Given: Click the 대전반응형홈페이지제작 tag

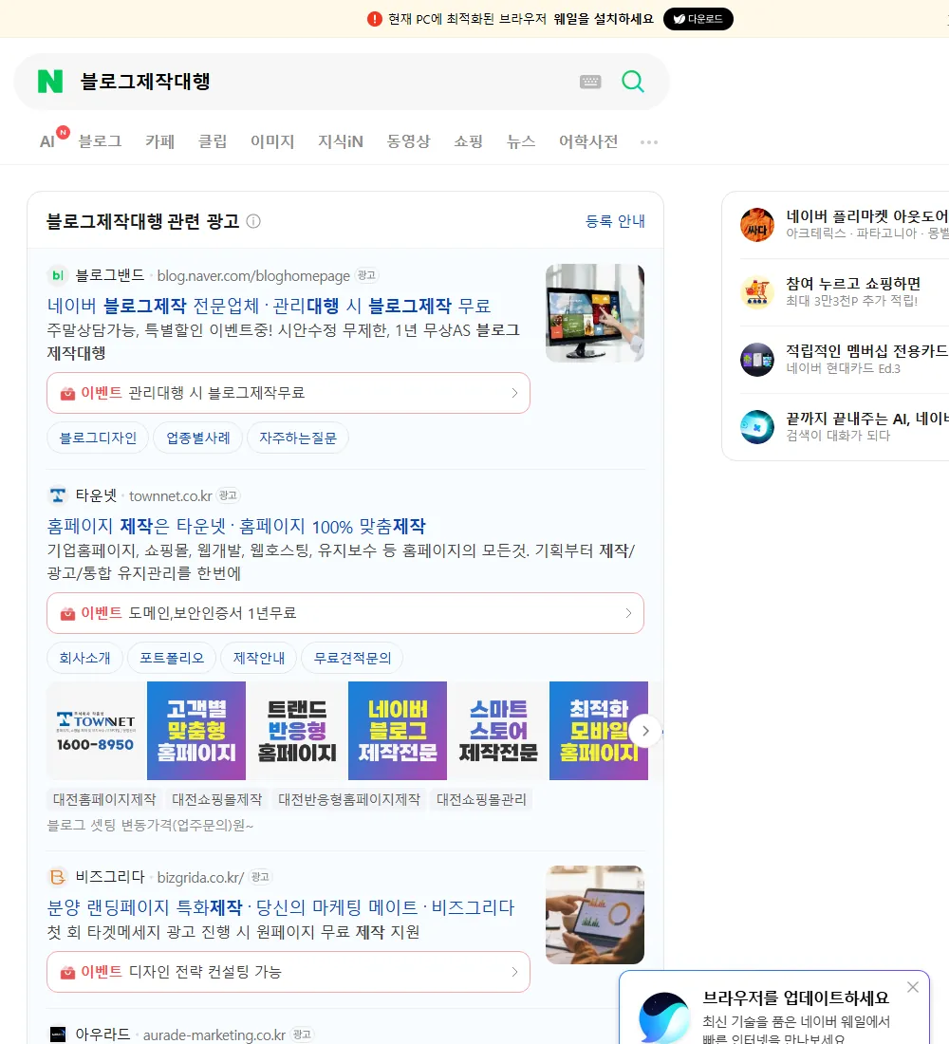Looking at the screenshot, I should pos(349,799).
